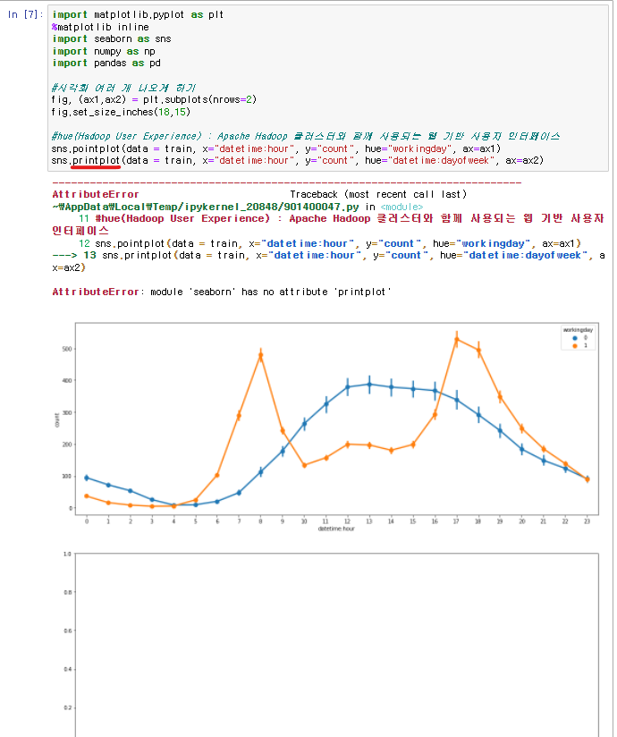Click the 'import matplotlib.pyplot as plt' code line
Screen dimensions: 617x737
click(138, 14)
